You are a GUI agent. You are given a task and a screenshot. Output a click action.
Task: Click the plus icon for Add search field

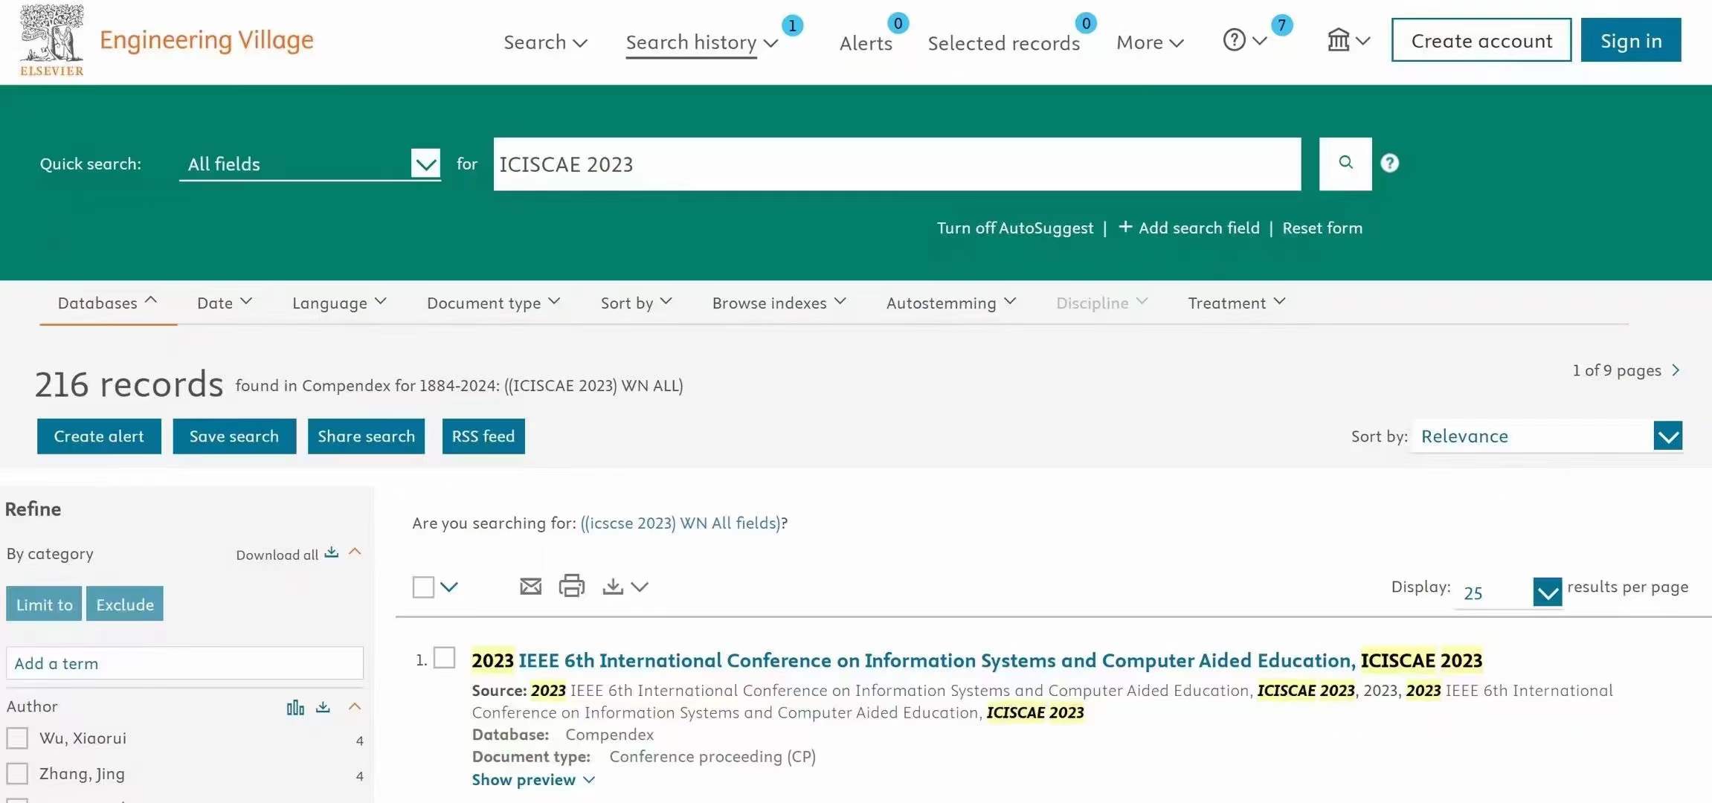[1125, 227]
